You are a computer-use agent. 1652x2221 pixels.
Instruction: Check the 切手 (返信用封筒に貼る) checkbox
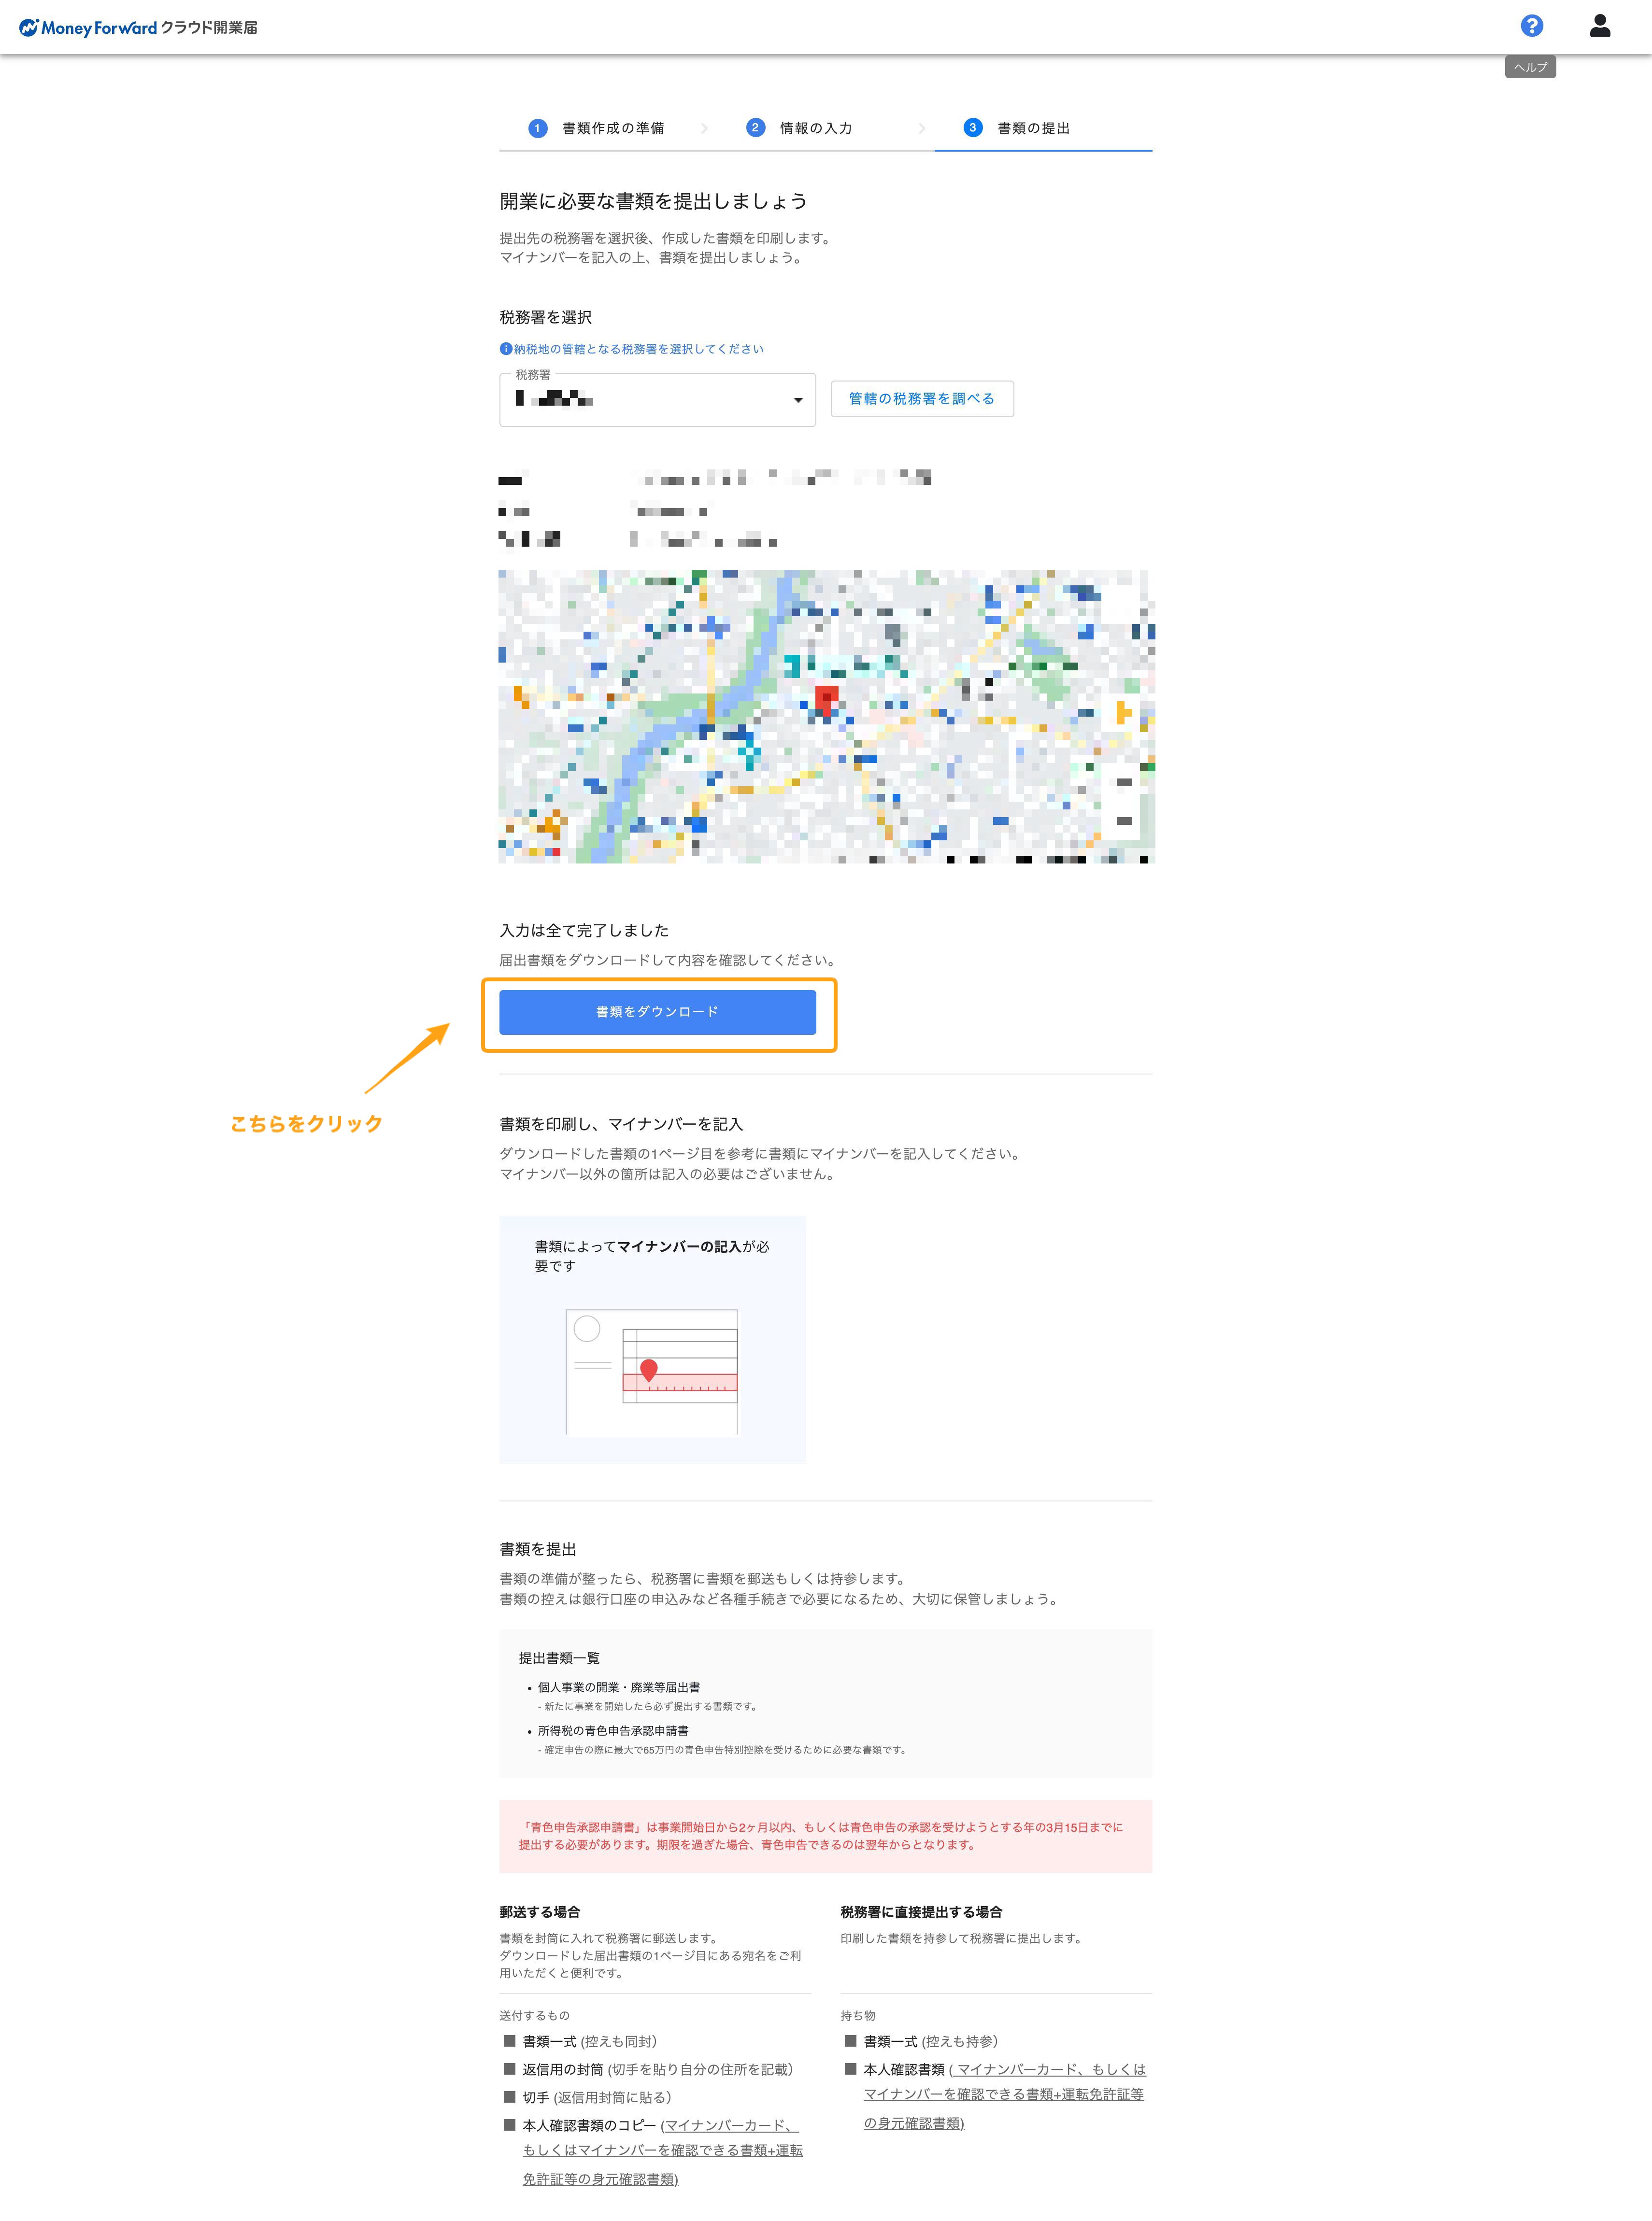point(510,2097)
